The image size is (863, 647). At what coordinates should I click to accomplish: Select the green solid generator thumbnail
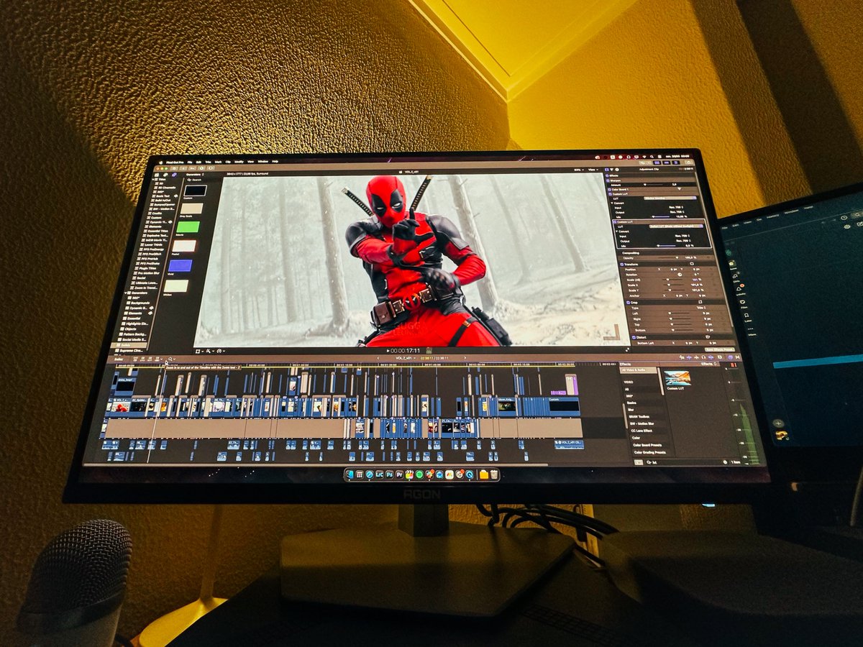188,226
